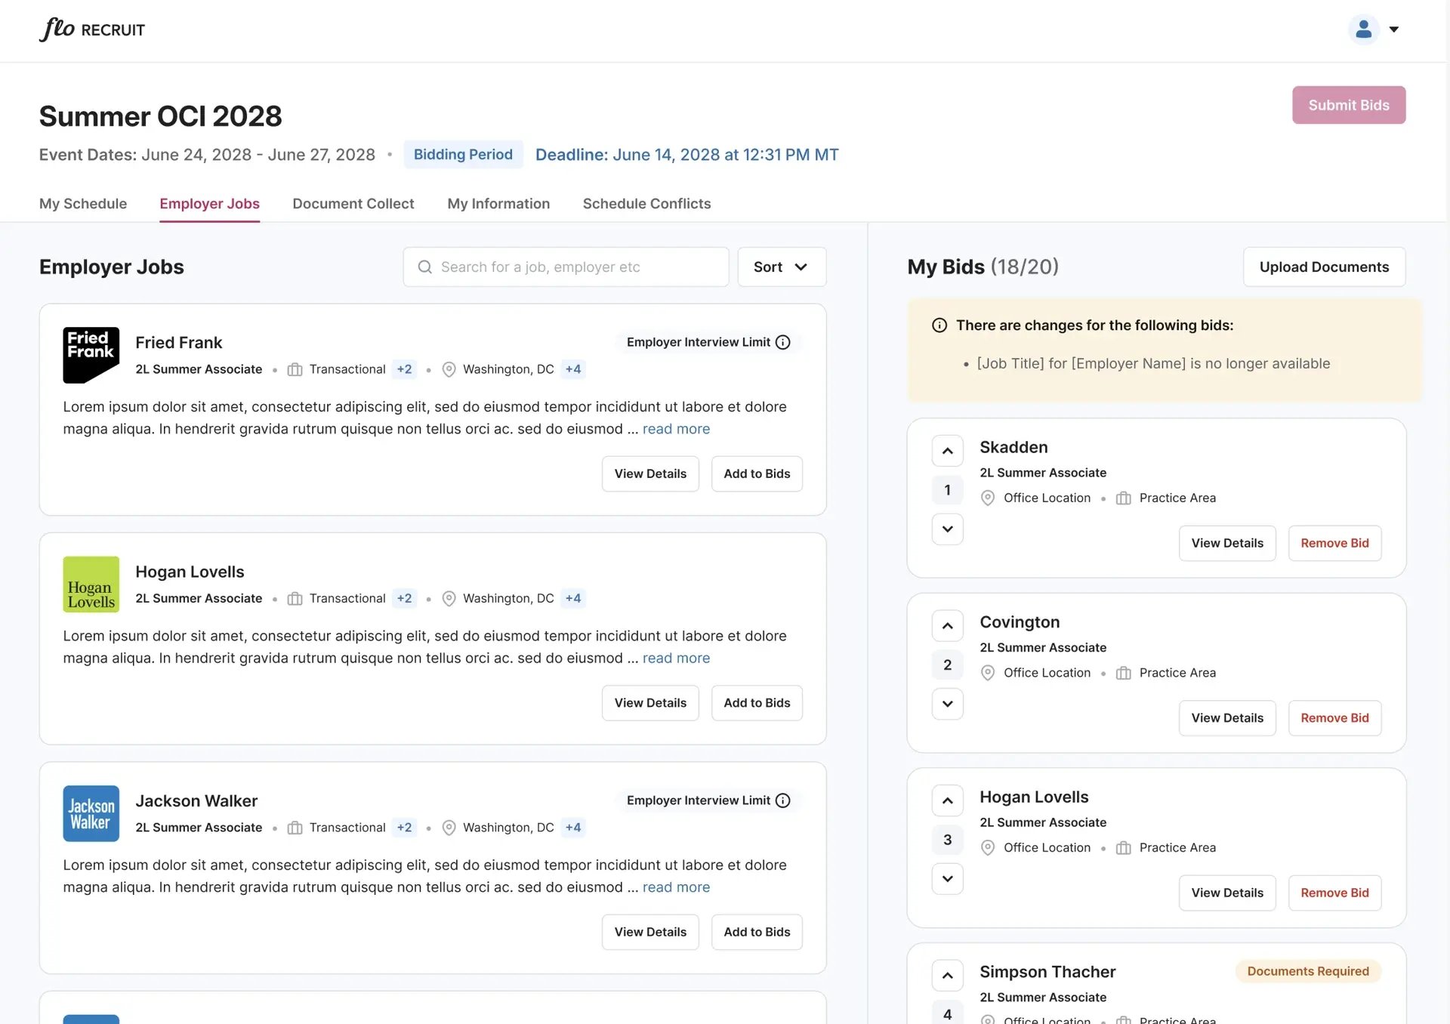Click Skadden office location pin icon
The image size is (1450, 1024).
(987, 498)
